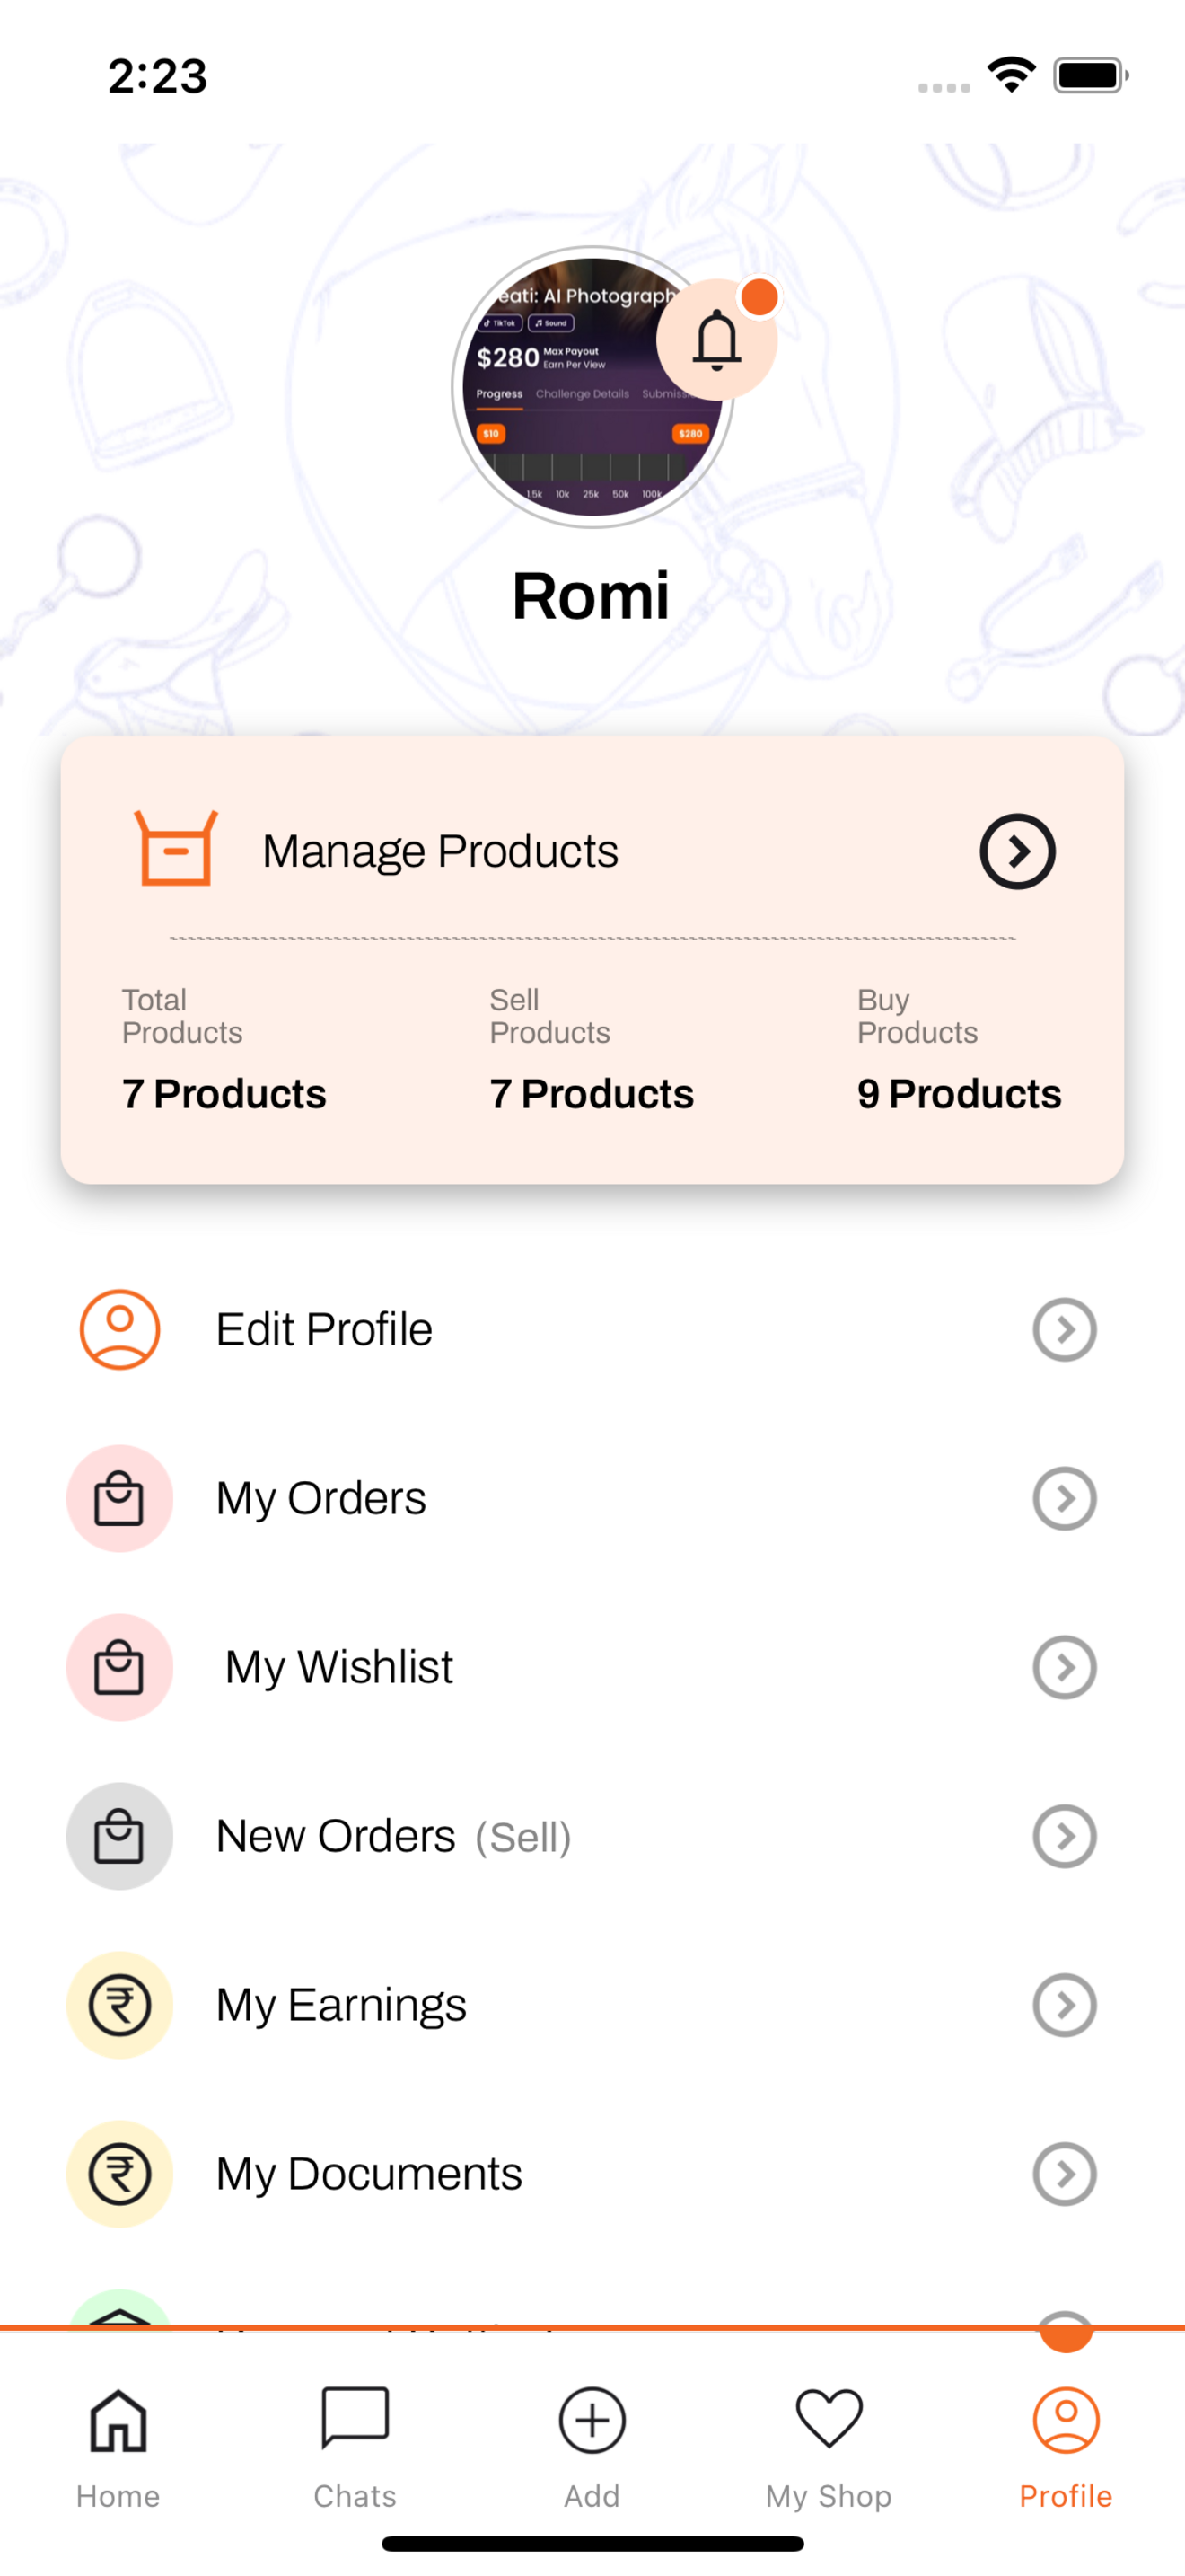Open My Documents
Screen dimensions: 1185x2576
(592, 2174)
